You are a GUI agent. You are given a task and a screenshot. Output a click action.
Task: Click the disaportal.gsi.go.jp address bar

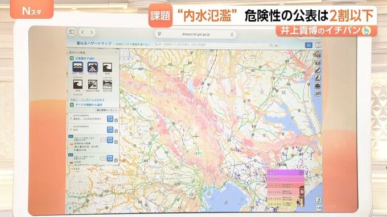pos(196,34)
